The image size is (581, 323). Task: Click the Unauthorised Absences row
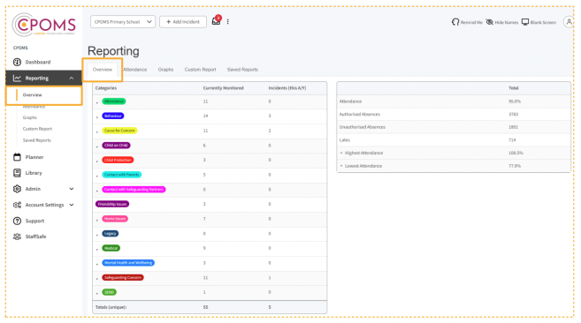coord(454,127)
